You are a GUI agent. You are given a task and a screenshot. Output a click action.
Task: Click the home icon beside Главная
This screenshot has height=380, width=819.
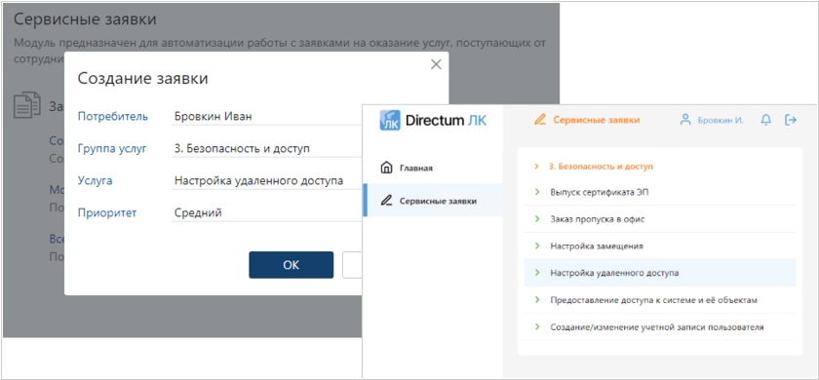(386, 168)
